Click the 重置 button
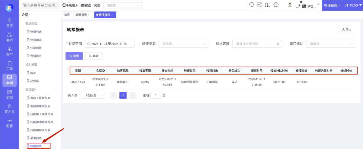This screenshot has width=363, height=149. [x=94, y=56]
